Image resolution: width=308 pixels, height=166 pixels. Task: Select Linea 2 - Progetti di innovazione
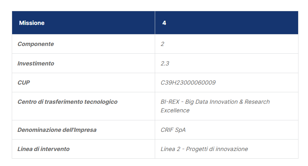pos(204,149)
